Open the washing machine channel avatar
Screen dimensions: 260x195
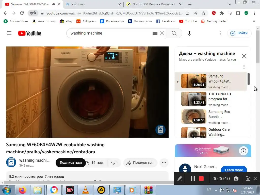(x=11, y=162)
